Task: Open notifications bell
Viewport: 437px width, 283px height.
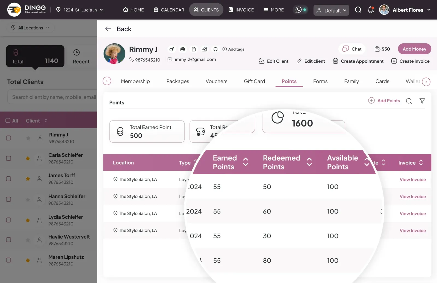Action: 371,10
